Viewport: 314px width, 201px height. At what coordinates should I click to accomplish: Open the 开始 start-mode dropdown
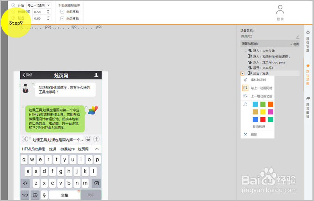[x=48, y=5]
